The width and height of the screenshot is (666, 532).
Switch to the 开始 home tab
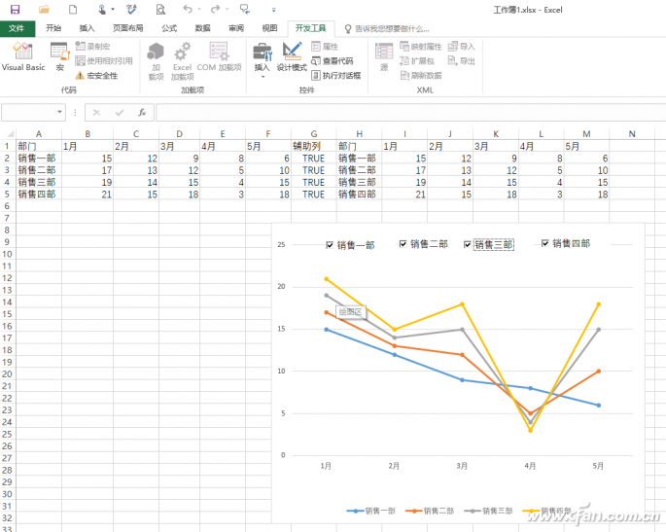(x=53, y=28)
